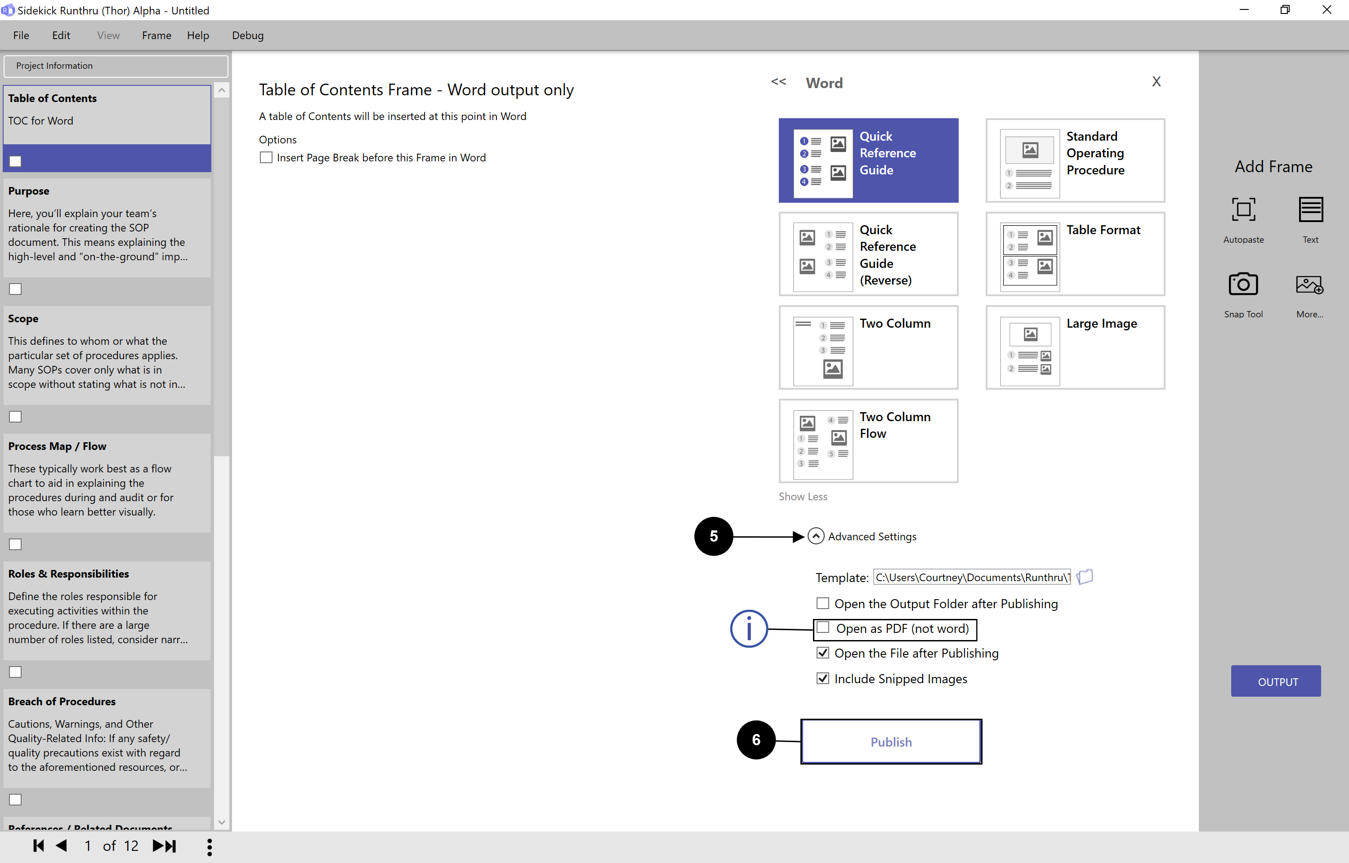
Task: Enable Open as PDF option
Action: (823, 627)
